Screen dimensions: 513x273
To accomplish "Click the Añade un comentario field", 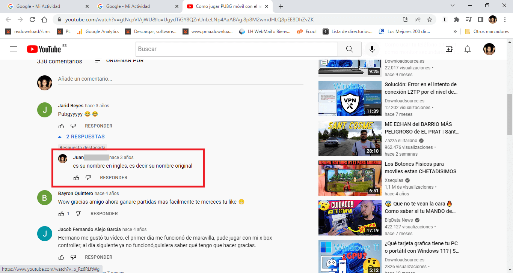I will (180, 79).
